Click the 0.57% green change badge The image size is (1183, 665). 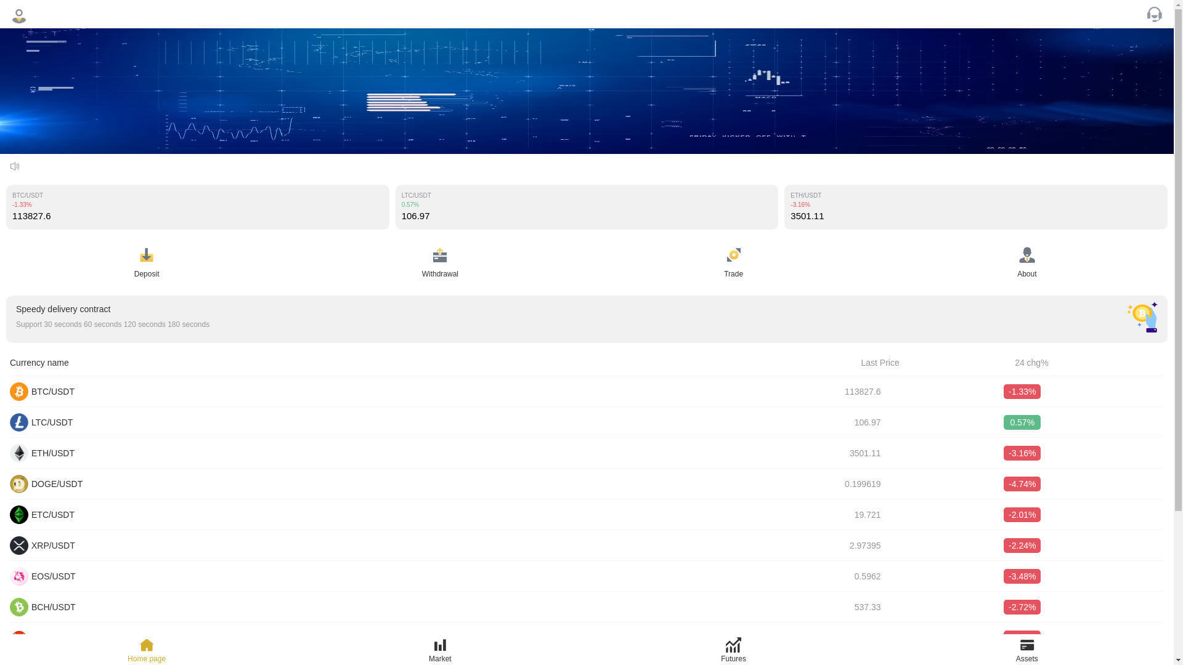[x=1022, y=422]
